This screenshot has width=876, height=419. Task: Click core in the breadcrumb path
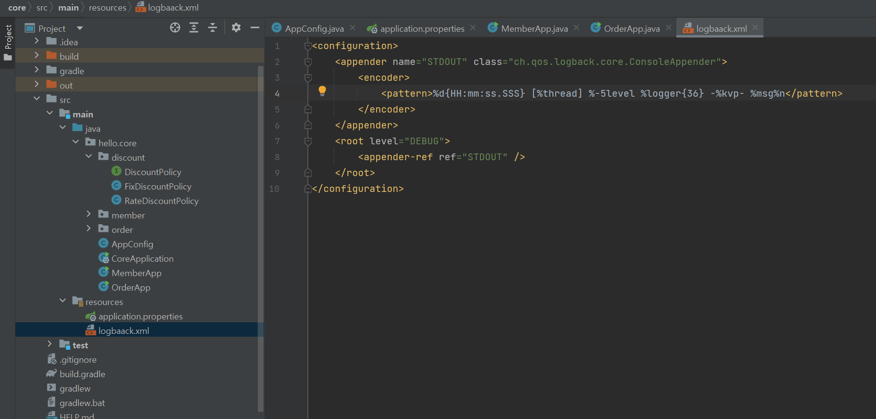pos(17,8)
